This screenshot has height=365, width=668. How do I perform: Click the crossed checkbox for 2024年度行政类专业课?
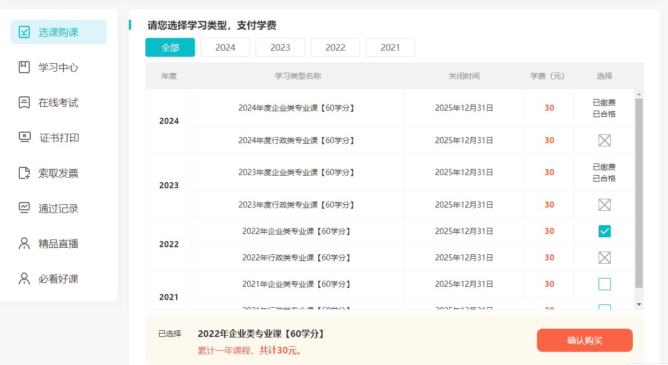(604, 140)
